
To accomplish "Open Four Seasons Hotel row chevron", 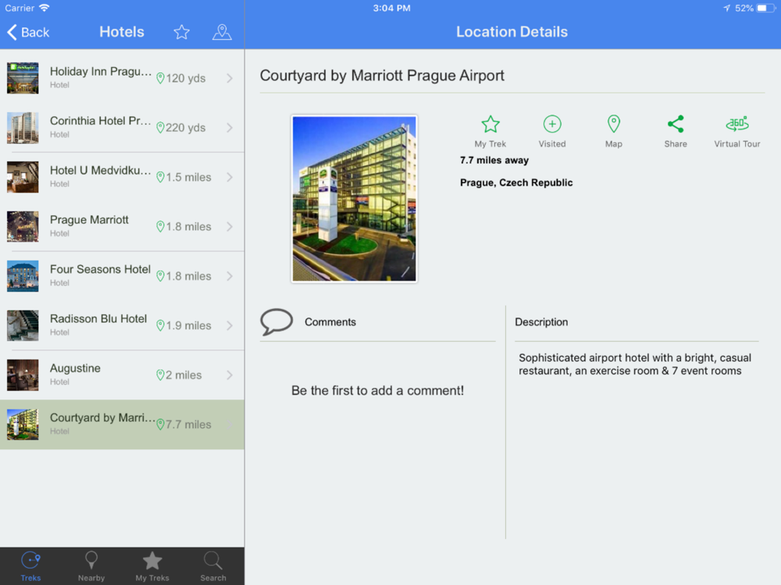I will pyautogui.click(x=230, y=276).
